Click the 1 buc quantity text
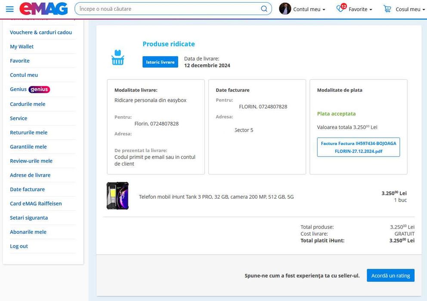 tap(400, 200)
